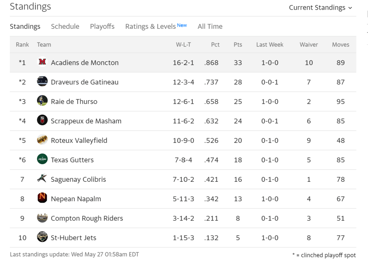Click the Scrappeux de Masham team logo

click(x=42, y=121)
